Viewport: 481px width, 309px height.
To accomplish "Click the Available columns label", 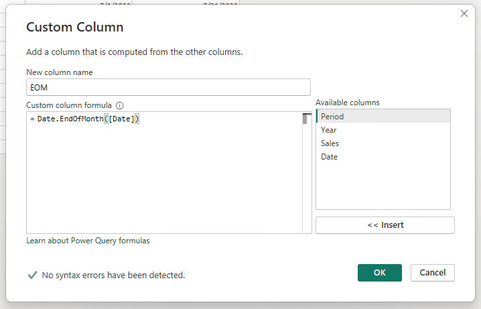I will point(347,103).
